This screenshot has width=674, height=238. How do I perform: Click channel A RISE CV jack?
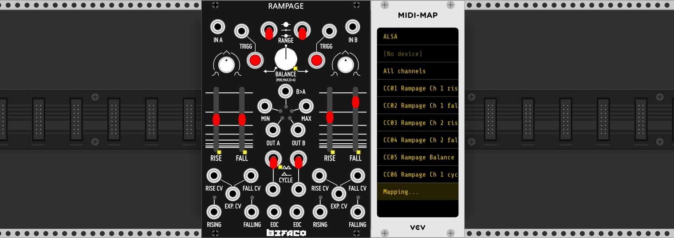pos(213,176)
